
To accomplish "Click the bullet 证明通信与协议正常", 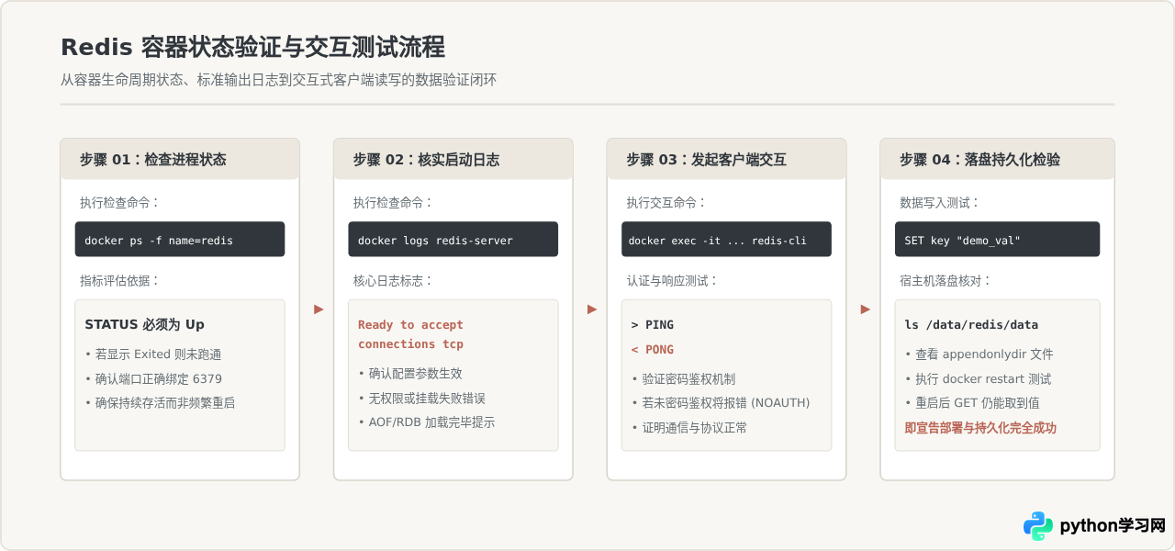I will tap(689, 428).
